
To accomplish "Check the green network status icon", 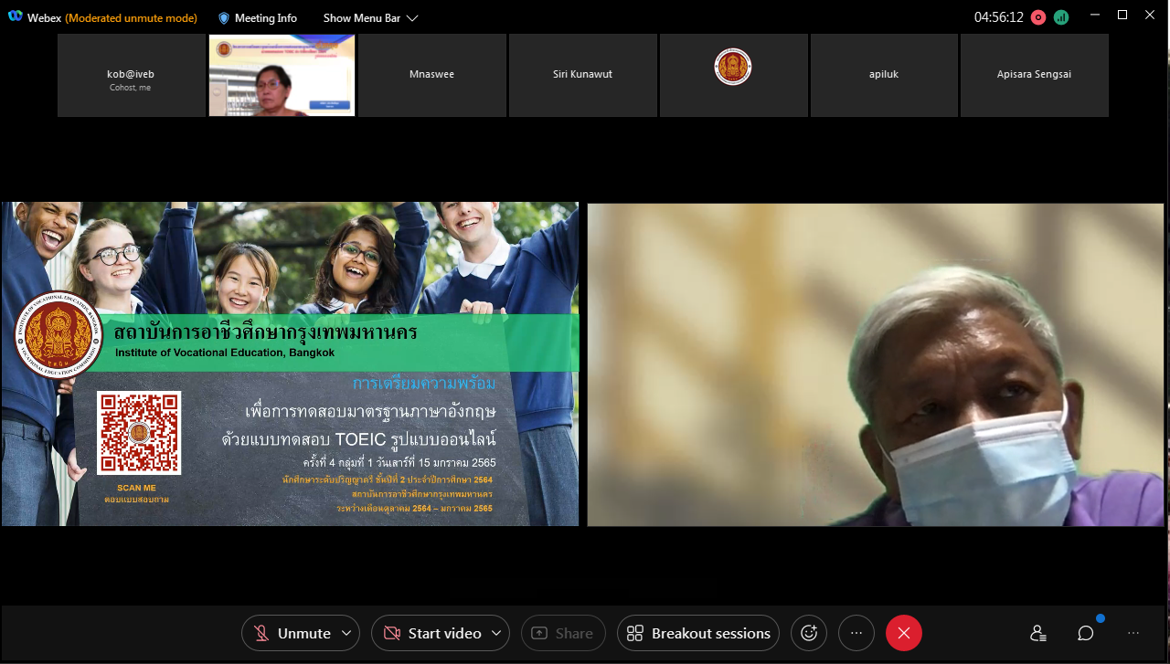I will click(1061, 17).
